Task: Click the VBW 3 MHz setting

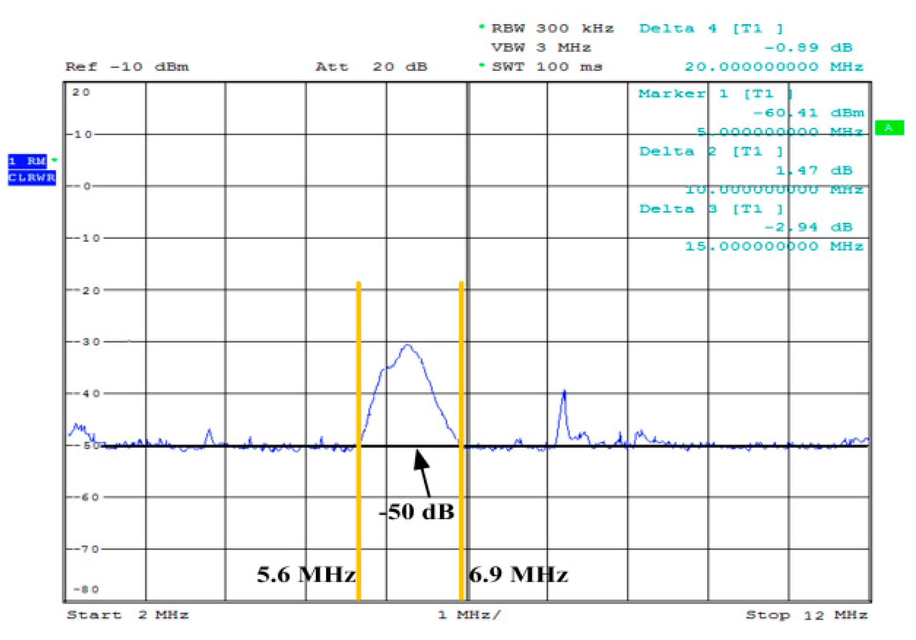Action: coord(541,48)
